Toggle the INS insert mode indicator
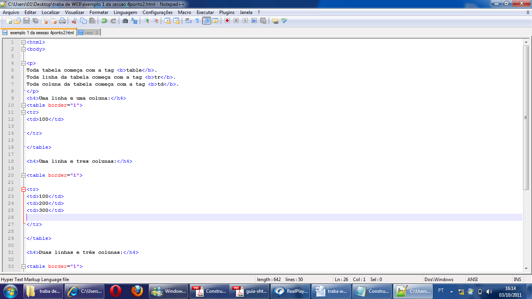 518,279
